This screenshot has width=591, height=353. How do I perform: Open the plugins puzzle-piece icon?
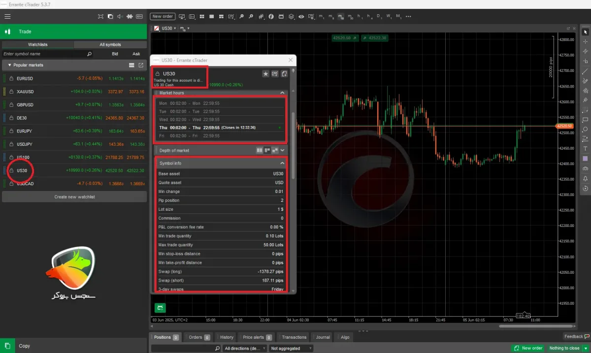coord(130,16)
